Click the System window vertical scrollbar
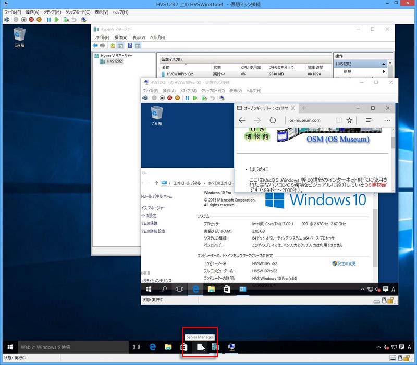The width and height of the screenshot is (417, 365). 375,237
